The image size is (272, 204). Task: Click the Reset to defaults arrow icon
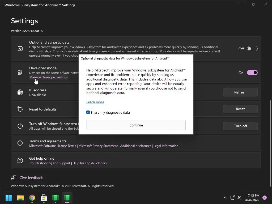pos(20,109)
